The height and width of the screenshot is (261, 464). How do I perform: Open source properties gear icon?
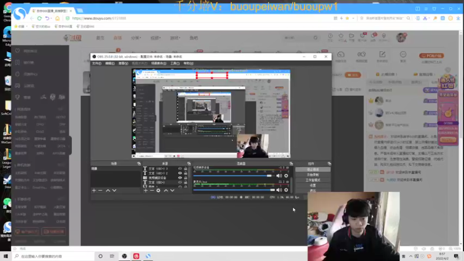(158, 191)
